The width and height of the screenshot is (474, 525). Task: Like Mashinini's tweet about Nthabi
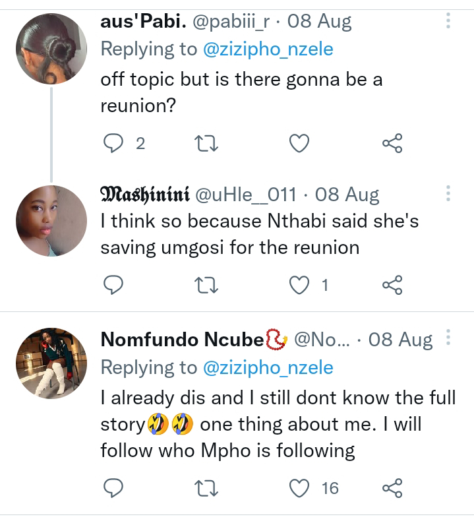pos(300,285)
